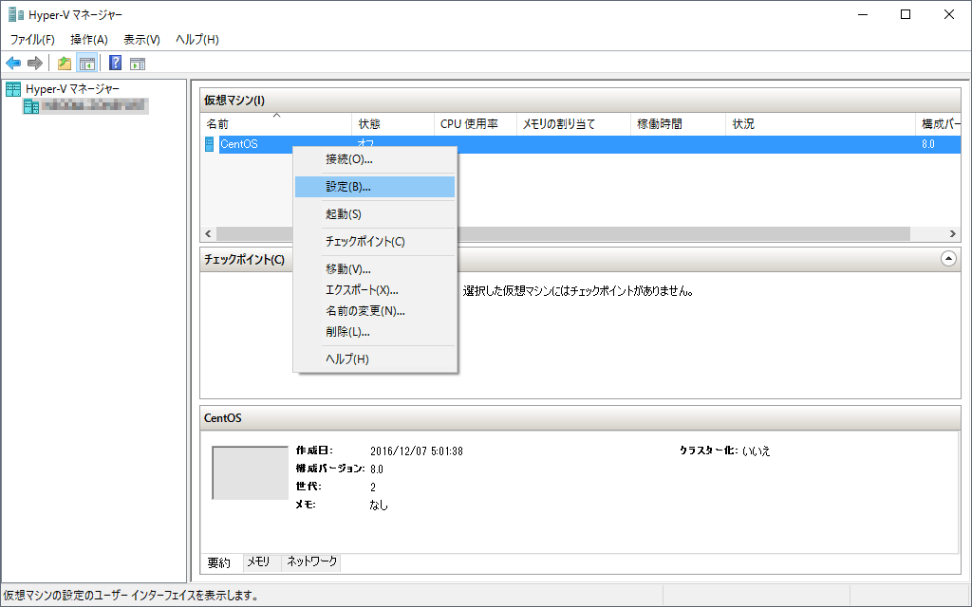Choose 削除(L)... from the context menu
The height and width of the screenshot is (607, 972).
point(375,333)
